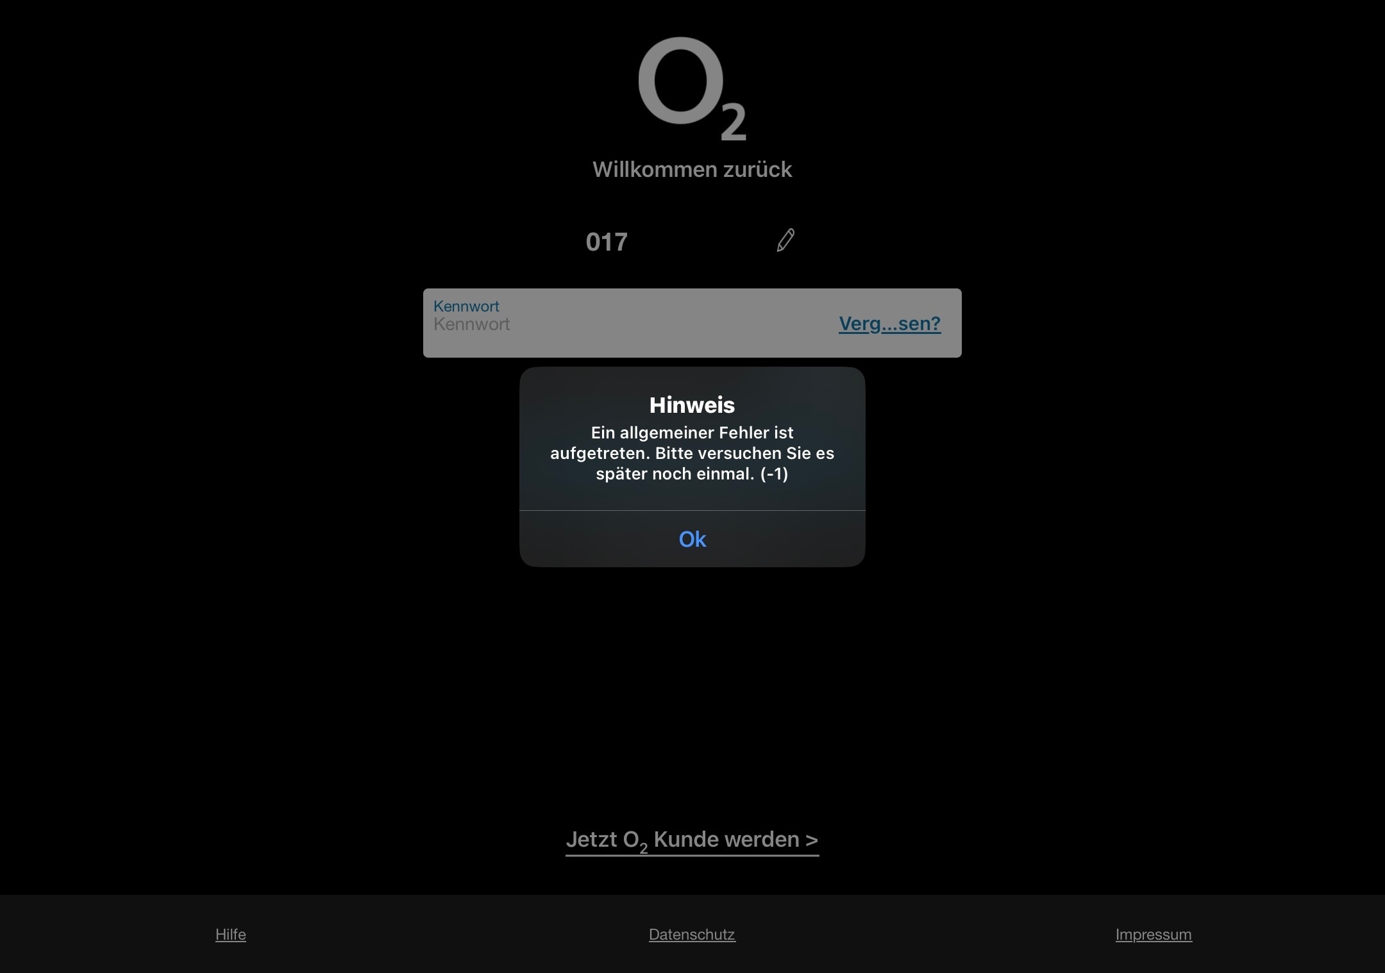Focus the Kennwort password input field
Screen dimensions: 1385x973
(x=692, y=323)
